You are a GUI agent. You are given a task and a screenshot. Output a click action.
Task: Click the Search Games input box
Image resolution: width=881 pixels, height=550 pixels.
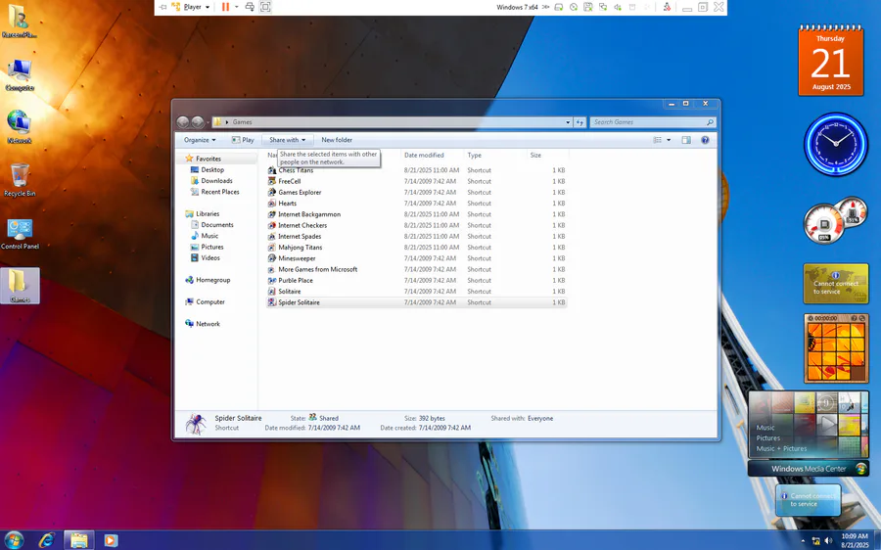(x=653, y=122)
